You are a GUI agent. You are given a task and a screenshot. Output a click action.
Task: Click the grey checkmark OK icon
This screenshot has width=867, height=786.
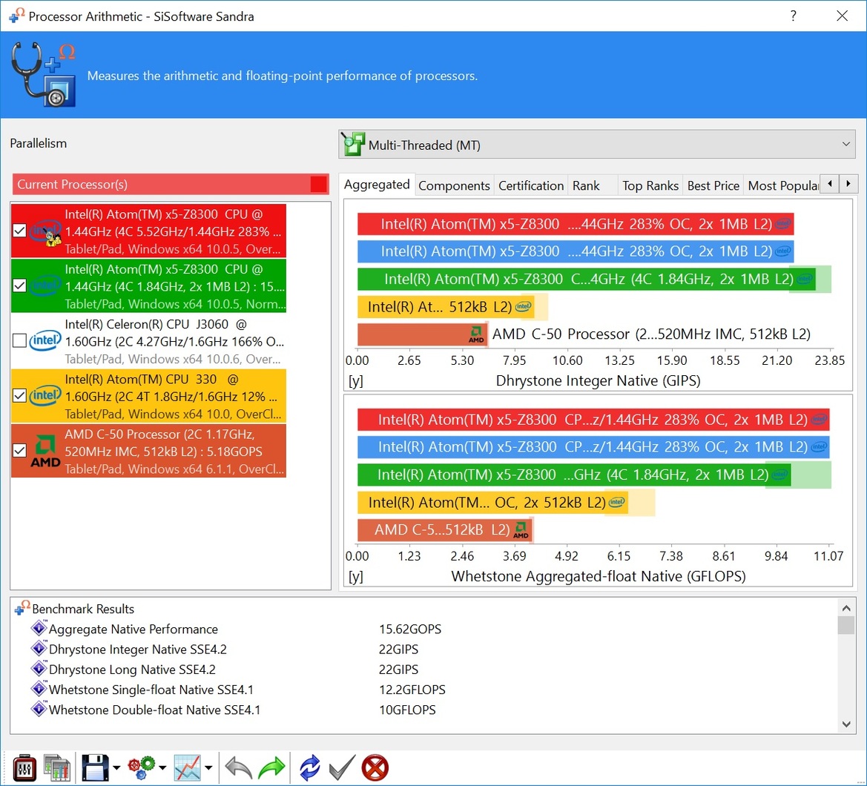342,767
